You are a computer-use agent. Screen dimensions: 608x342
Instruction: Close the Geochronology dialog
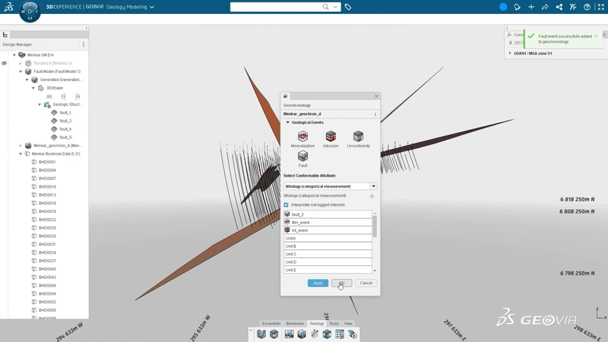pos(376,96)
